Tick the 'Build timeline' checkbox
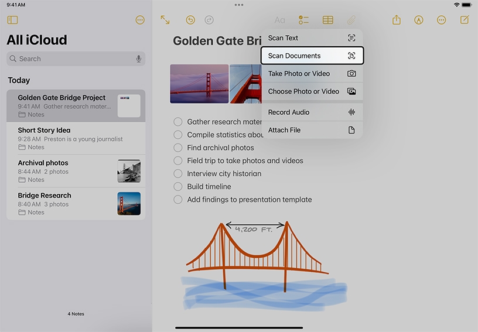The height and width of the screenshot is (332, 478). (178, 186)
